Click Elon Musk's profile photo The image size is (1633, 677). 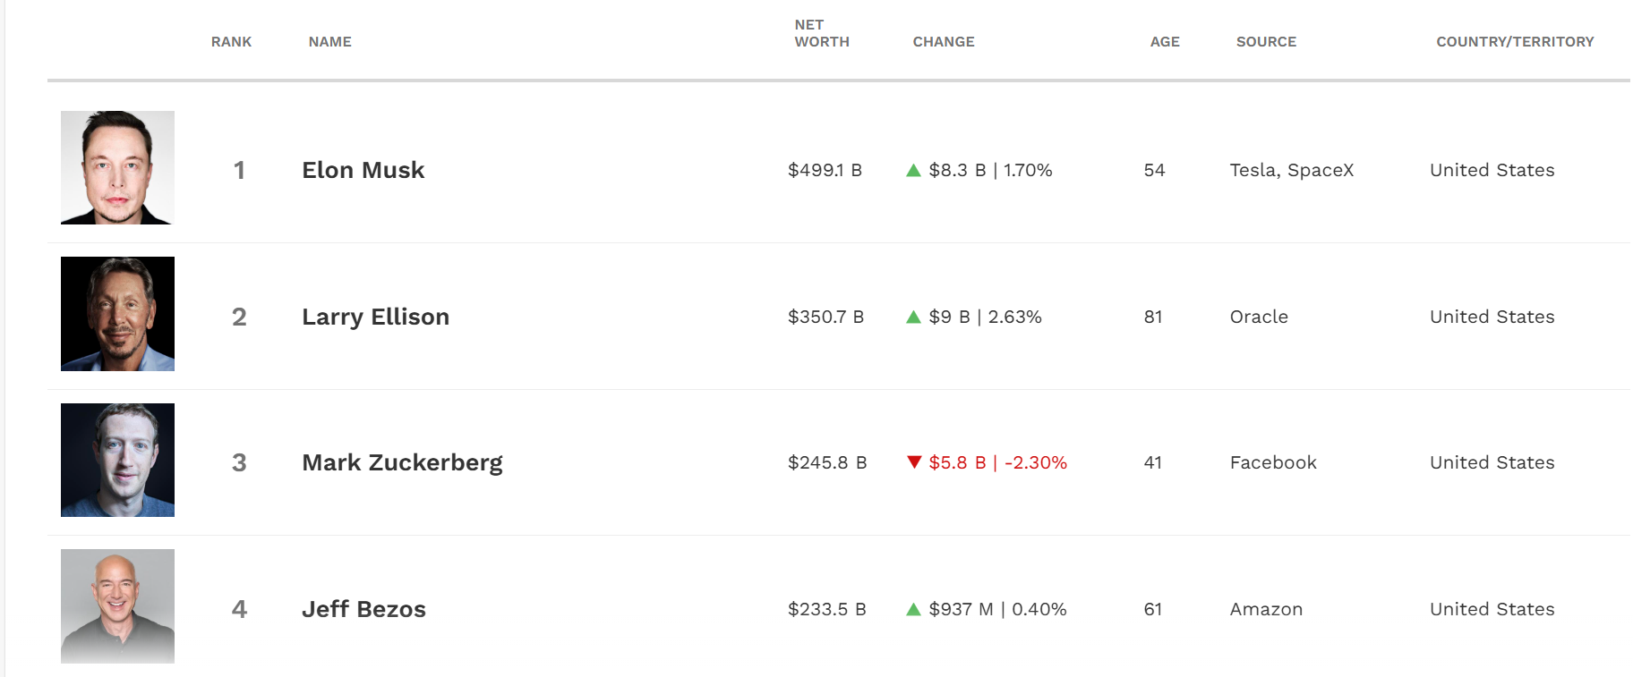(117, 167)
